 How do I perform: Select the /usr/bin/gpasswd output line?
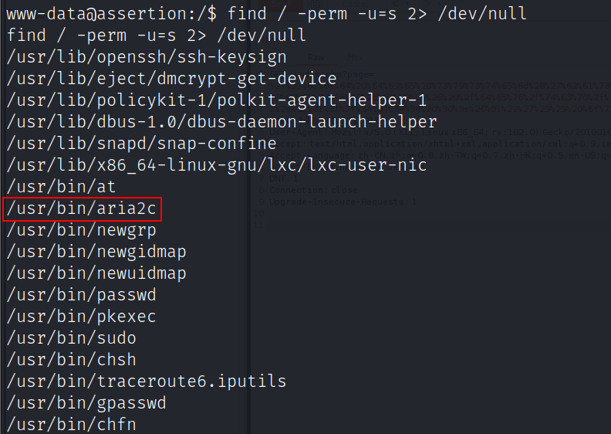point(86,403)
